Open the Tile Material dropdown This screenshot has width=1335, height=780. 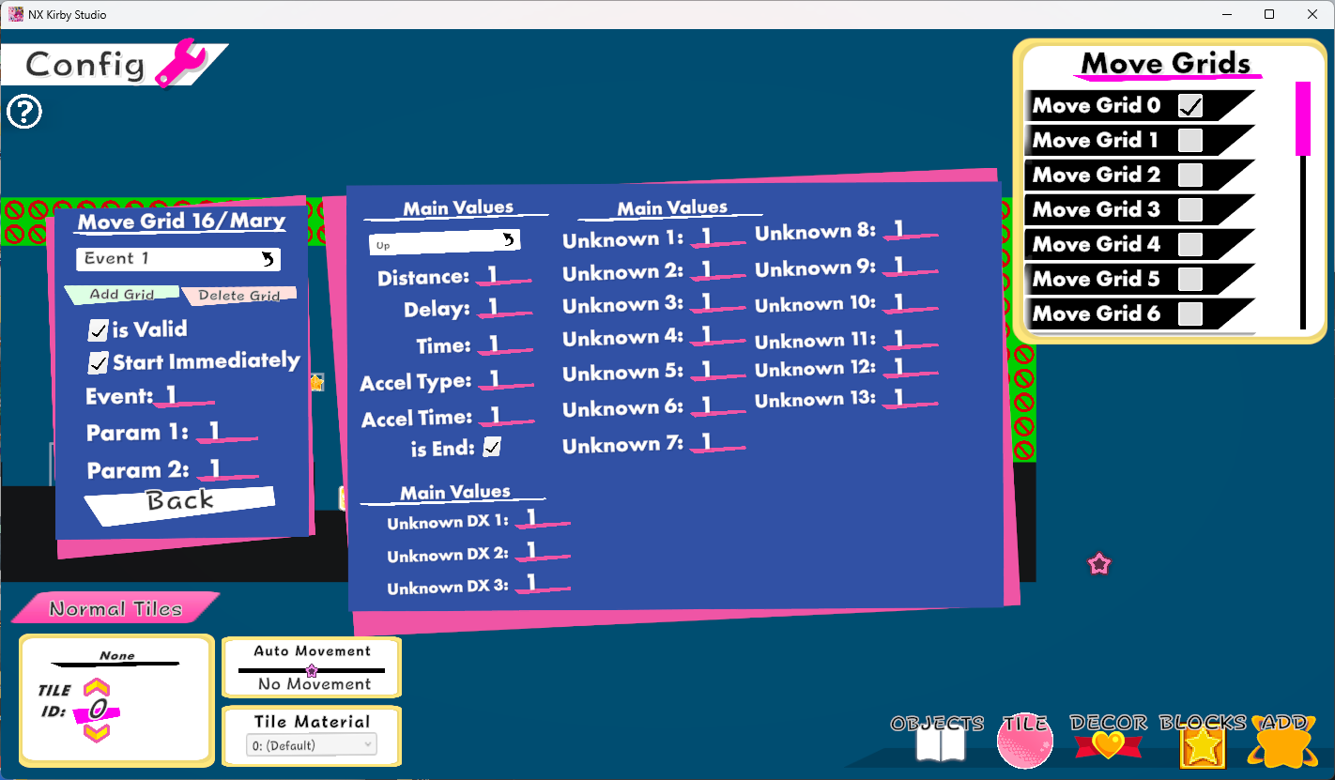(312, 745)
